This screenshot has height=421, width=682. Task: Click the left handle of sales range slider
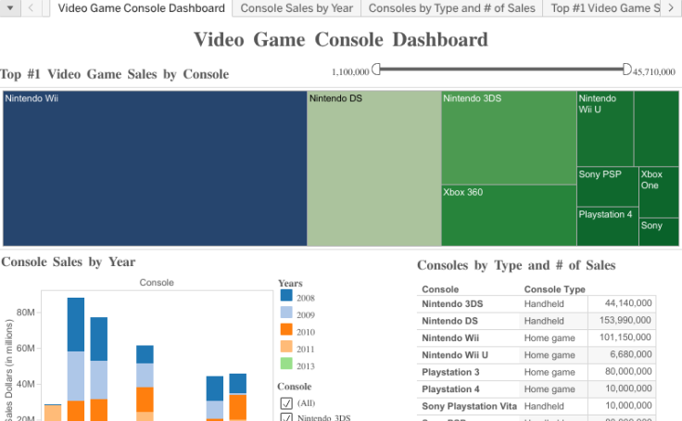376,69
